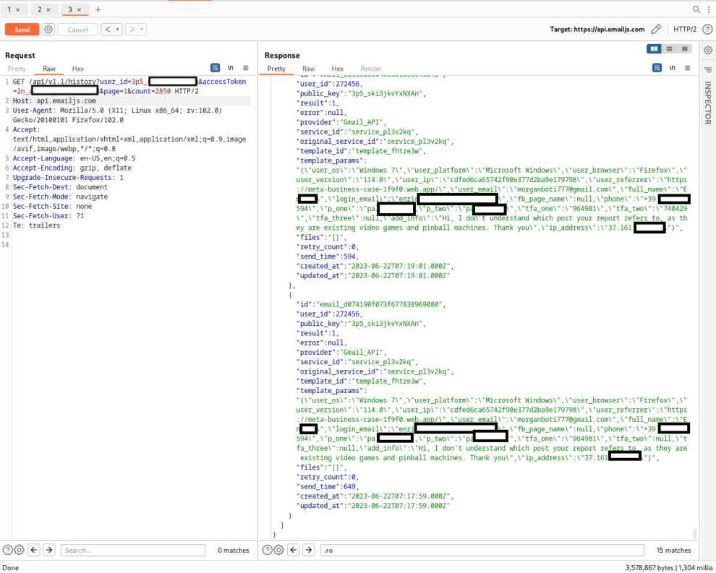
Task: Open request search settings gear icon
Action: tap(20, 550)
